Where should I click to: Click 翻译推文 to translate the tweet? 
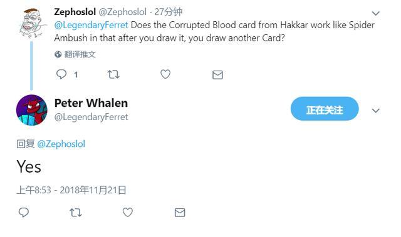(80, 54)
